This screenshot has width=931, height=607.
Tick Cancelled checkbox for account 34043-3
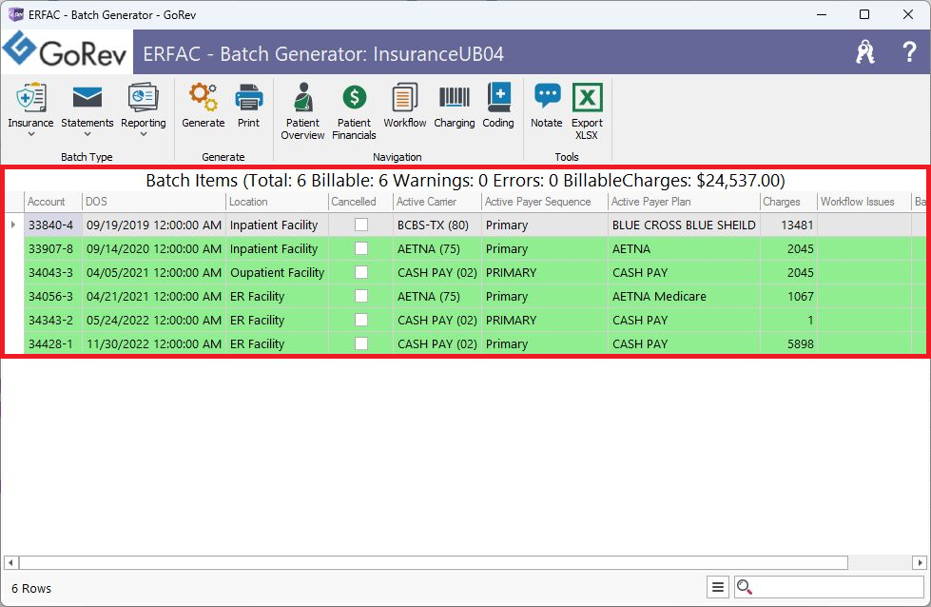coord(361,272)
